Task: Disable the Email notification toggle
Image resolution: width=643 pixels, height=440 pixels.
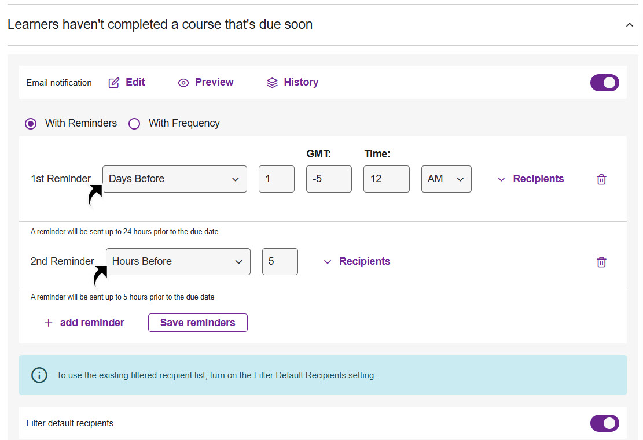Action: (x=604, y=82)
